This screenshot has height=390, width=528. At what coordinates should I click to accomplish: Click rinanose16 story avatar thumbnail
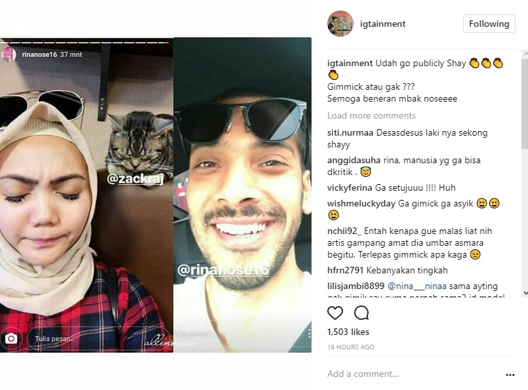coord(9,54)
